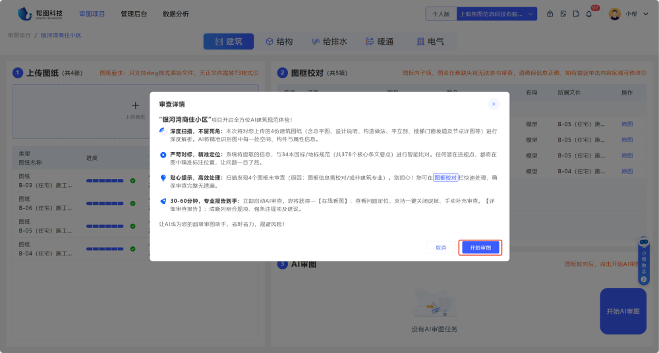Click the notification bell icon
The width and height of the screenshot is (659, 353).
click(x=588, y=14)
